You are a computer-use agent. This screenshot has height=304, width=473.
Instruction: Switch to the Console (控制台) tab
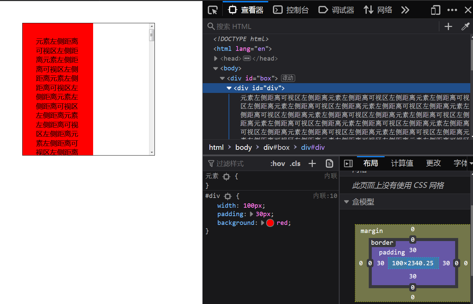(290, 10)
